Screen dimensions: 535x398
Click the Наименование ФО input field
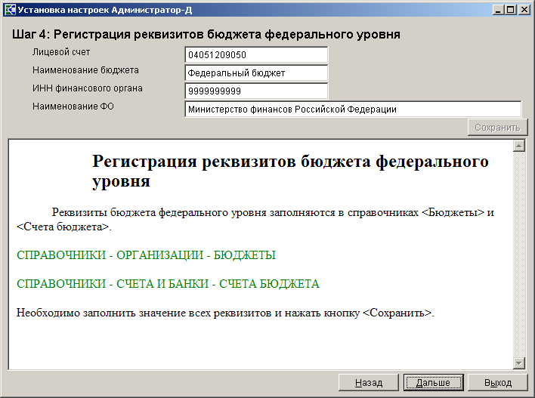point(353,110)
